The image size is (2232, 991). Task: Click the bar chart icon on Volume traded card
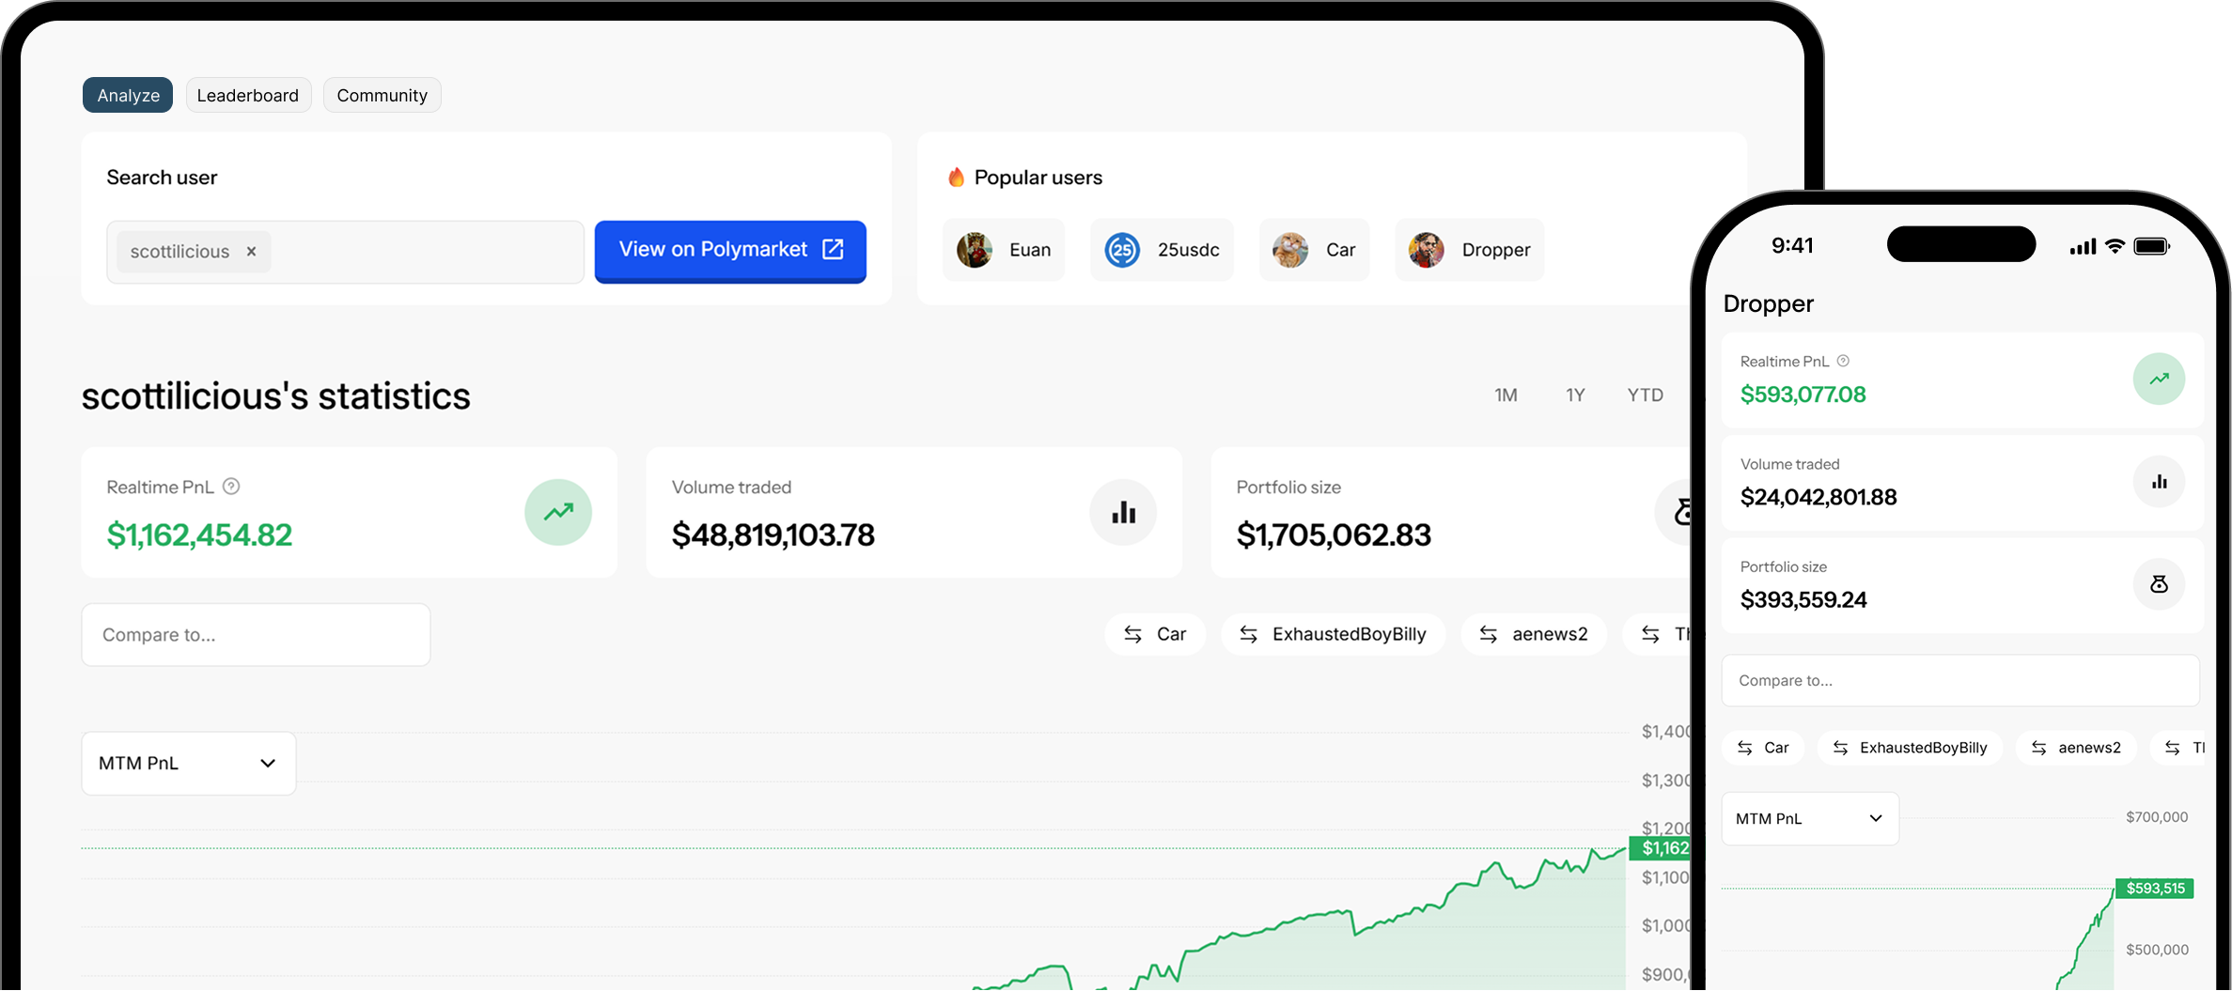tap(1123, 512)
